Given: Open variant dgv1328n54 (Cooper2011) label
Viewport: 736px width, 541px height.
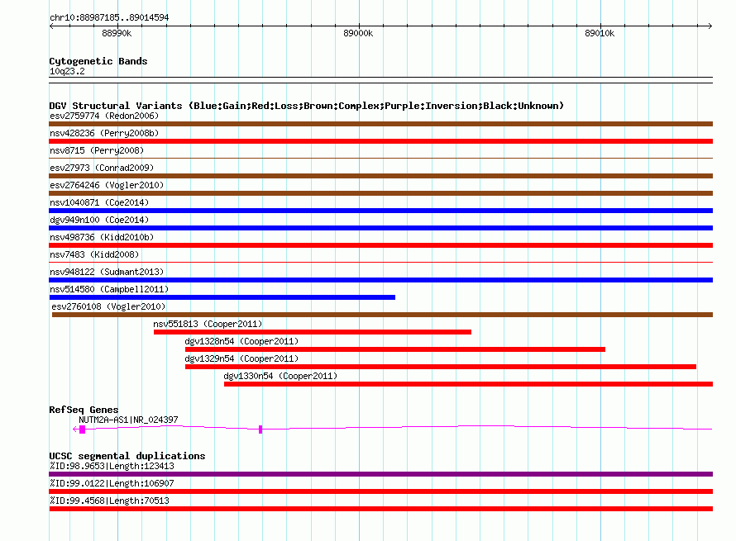Looking at the screenshot, I should (241, 341).
